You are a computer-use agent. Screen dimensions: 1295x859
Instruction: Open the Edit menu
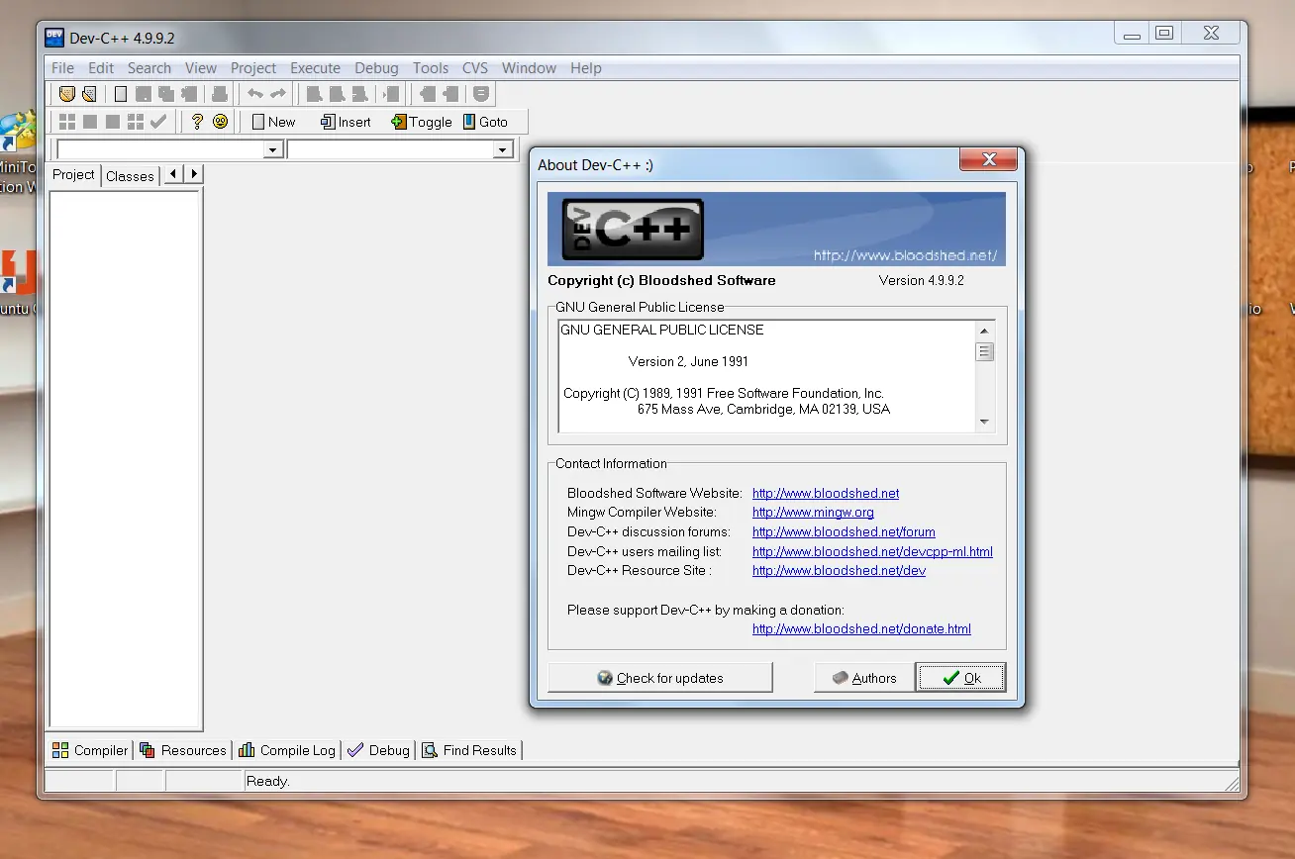[x=101, y=68]
